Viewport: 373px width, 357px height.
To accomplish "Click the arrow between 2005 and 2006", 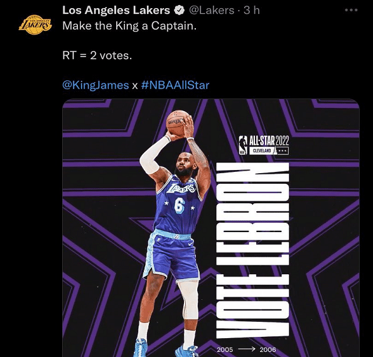I will pos(246,349).
